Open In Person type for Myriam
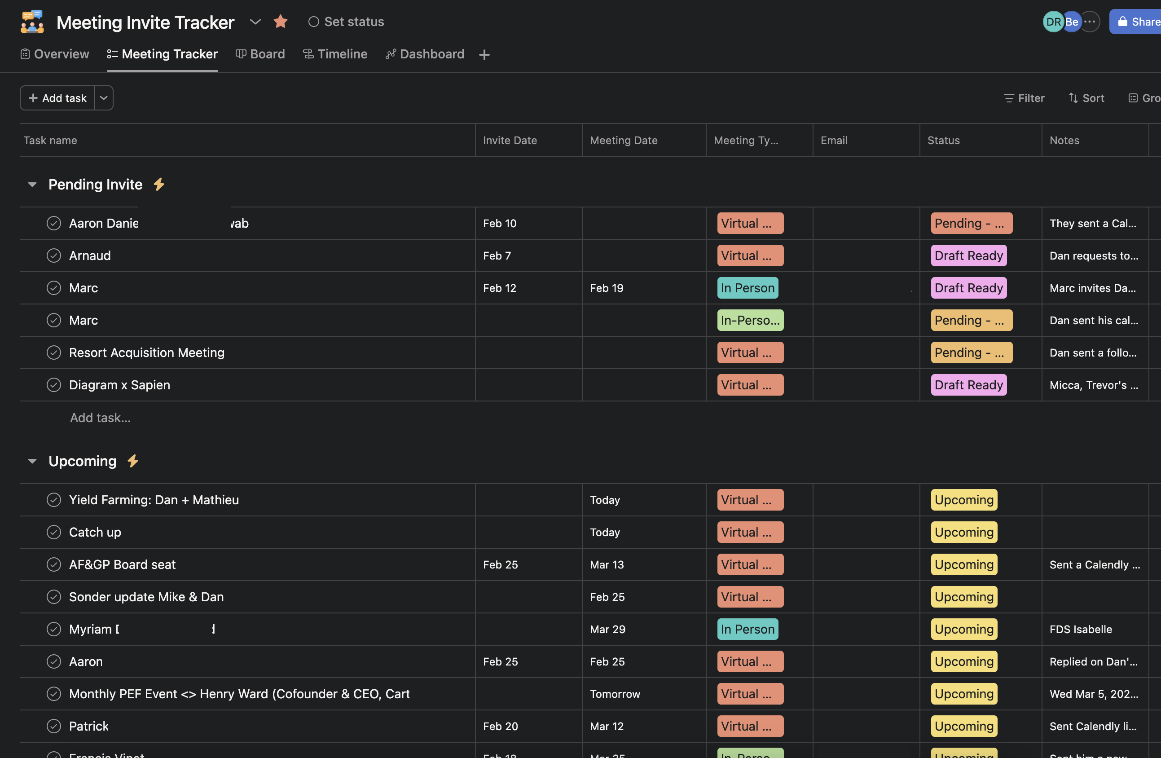 (x=748, y=629)
